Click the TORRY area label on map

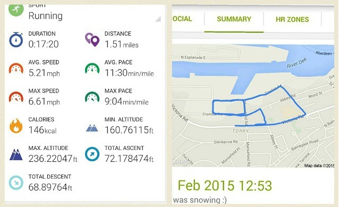coord(241,131)
